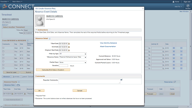Open Start Date calendar picker in dialog
Screen dimensions: 192x108
point(69,43)
